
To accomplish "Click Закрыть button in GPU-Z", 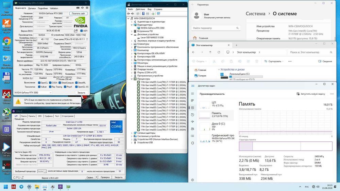I will click(81, 93).
